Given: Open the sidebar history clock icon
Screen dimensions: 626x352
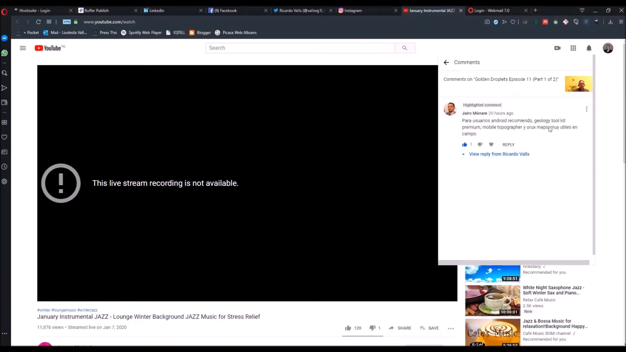Looking at the screenshot, I should [5, 167].
